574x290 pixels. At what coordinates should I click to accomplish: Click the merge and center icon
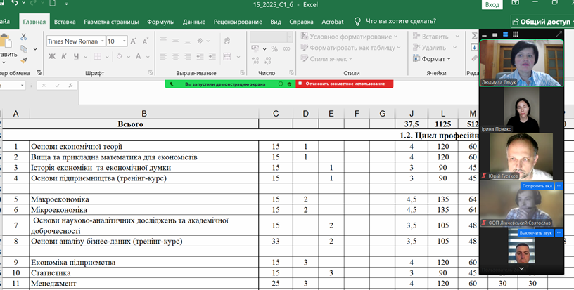point(227,57)
